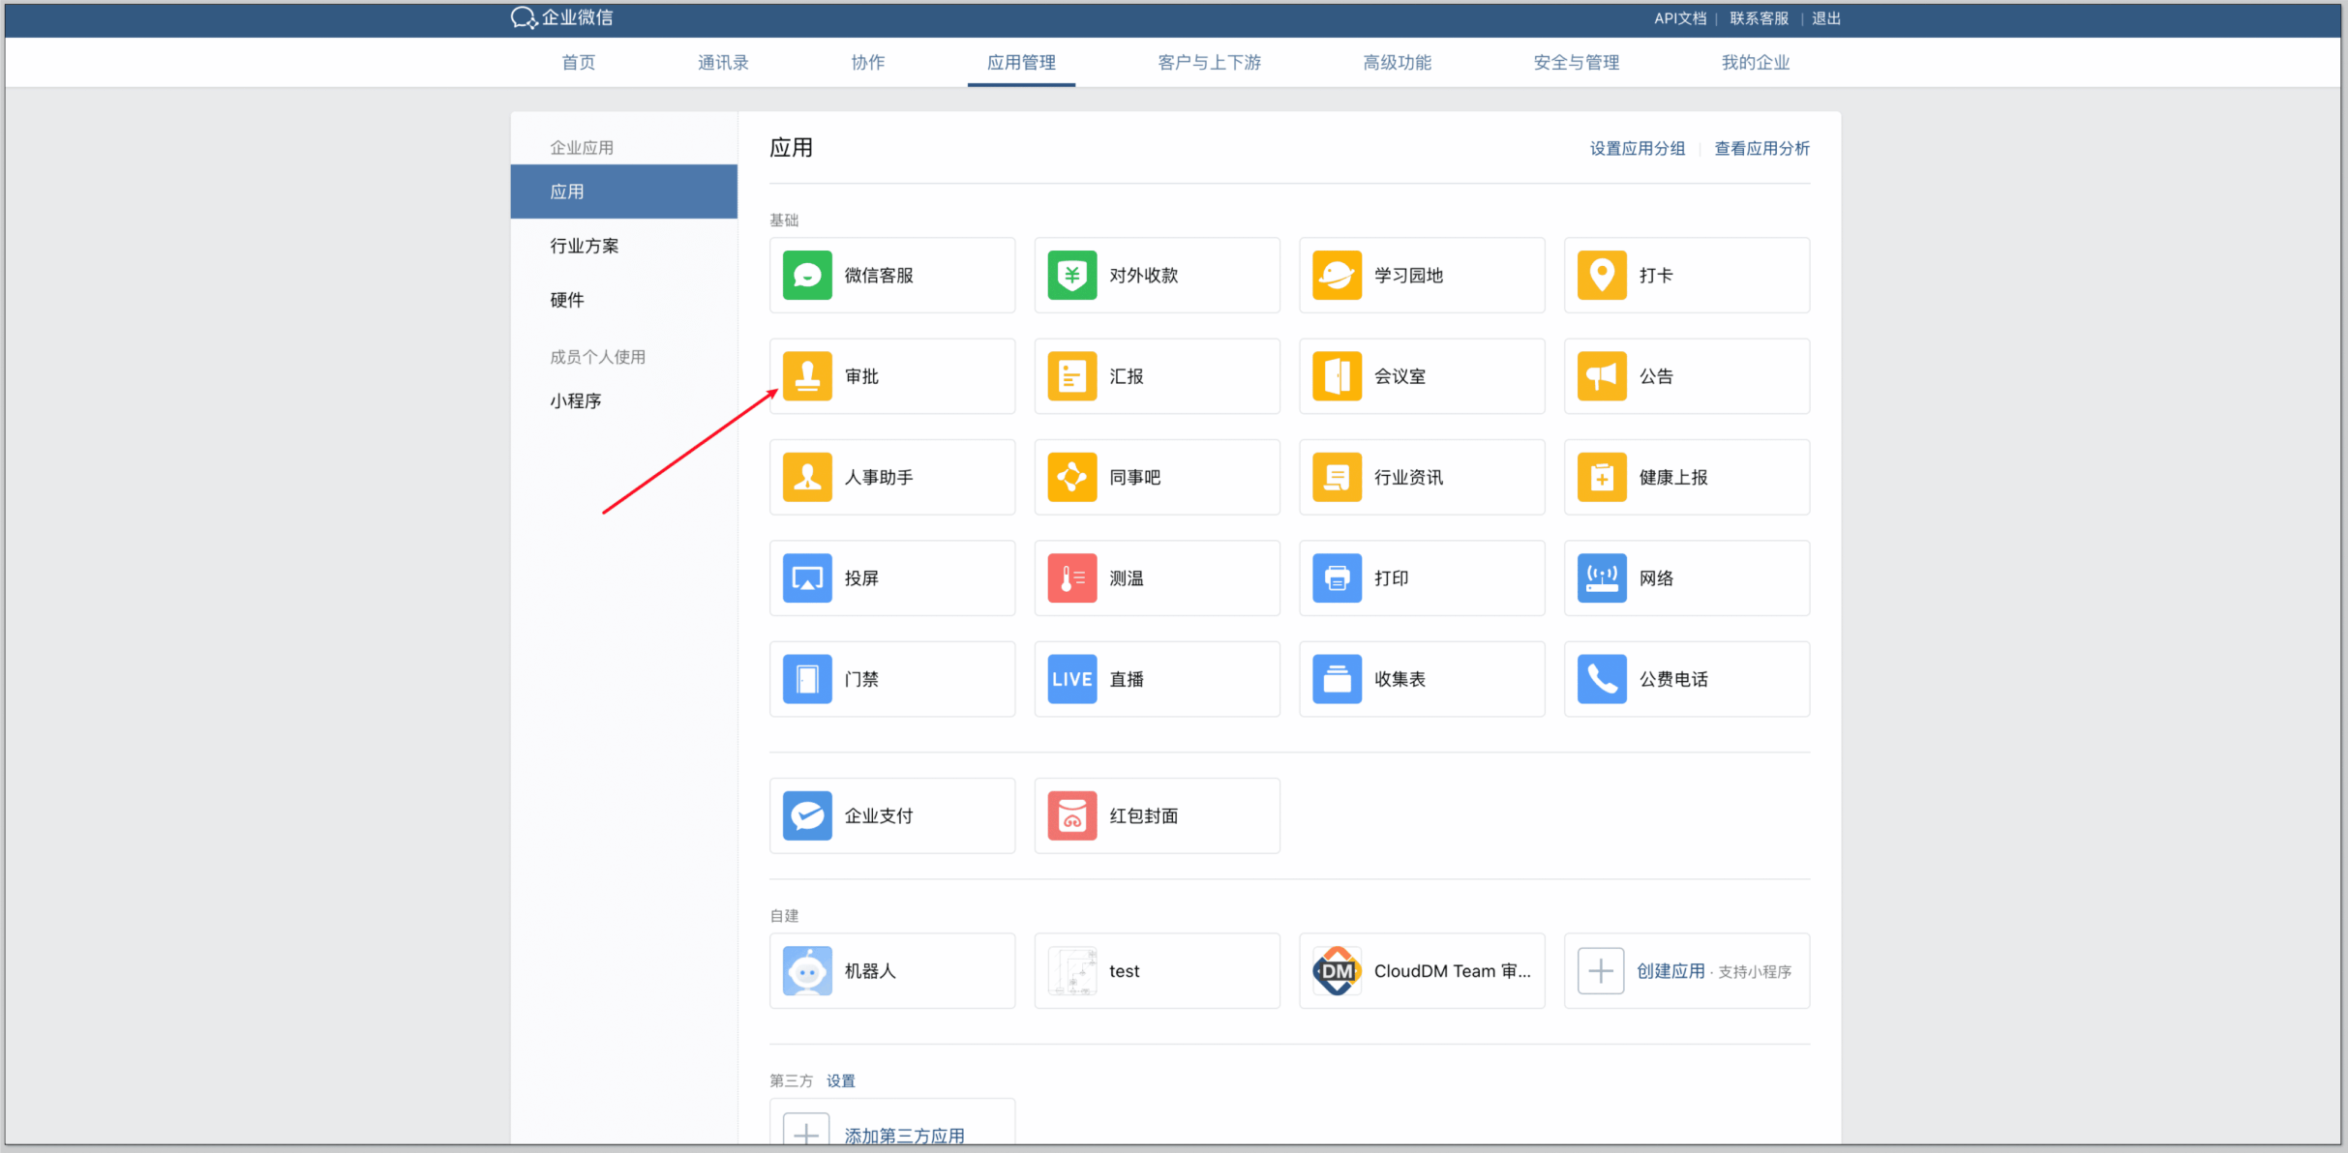Go to the 我的企业 tab
The image size is (2348, 1153).
click(1755, 63)
